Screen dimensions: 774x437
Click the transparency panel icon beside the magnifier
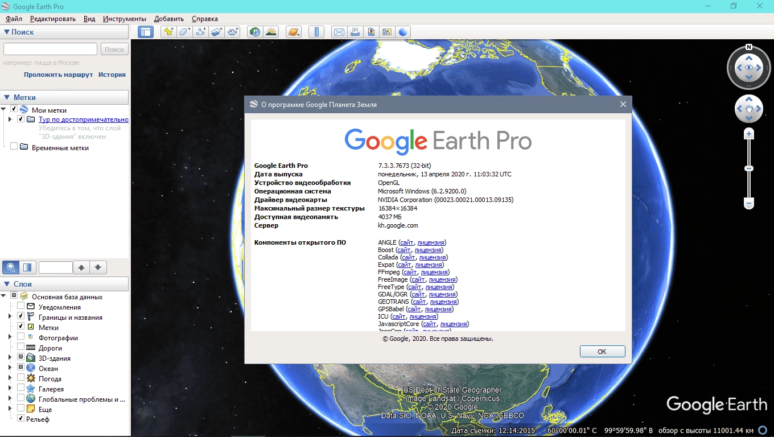click(x=27, y=267)
